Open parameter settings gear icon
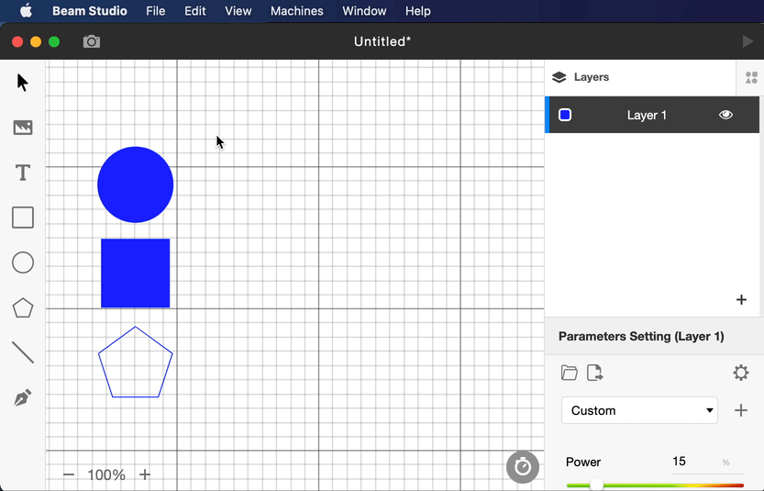This screenshot has height=491, width=764. point(741,373)
